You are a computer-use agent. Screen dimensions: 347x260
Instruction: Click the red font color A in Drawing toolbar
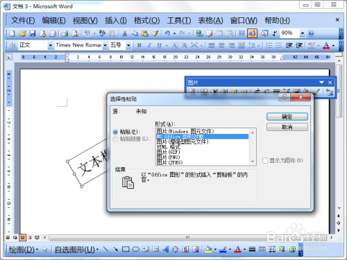pos(237,249)
